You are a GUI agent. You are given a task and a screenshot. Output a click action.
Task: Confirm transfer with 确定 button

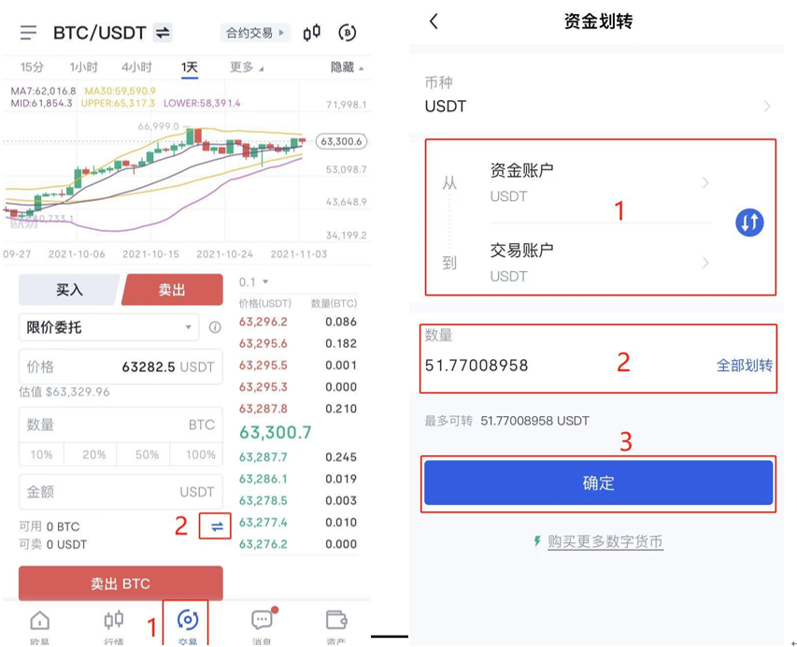coord(598,482)
